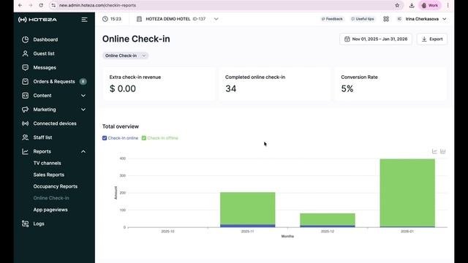Bookmark page with star icon
Screen dimensions: 468x263
(397, 5)
